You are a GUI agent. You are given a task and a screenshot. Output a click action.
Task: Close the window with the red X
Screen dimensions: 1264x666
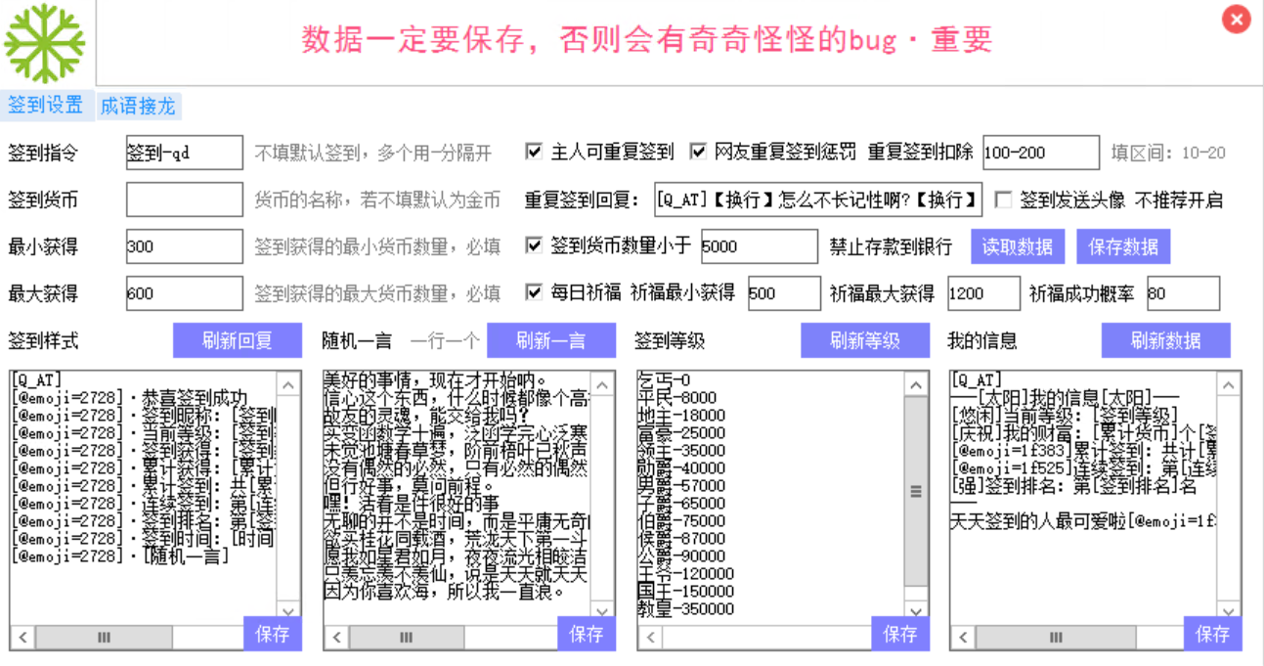1237,20
